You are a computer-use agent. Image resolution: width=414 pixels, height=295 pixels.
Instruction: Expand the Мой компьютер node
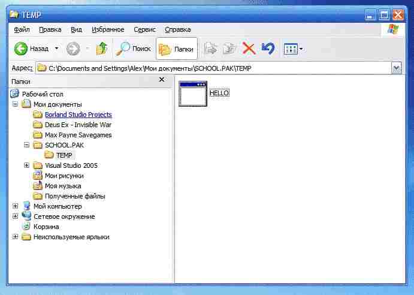pos(16,206)
